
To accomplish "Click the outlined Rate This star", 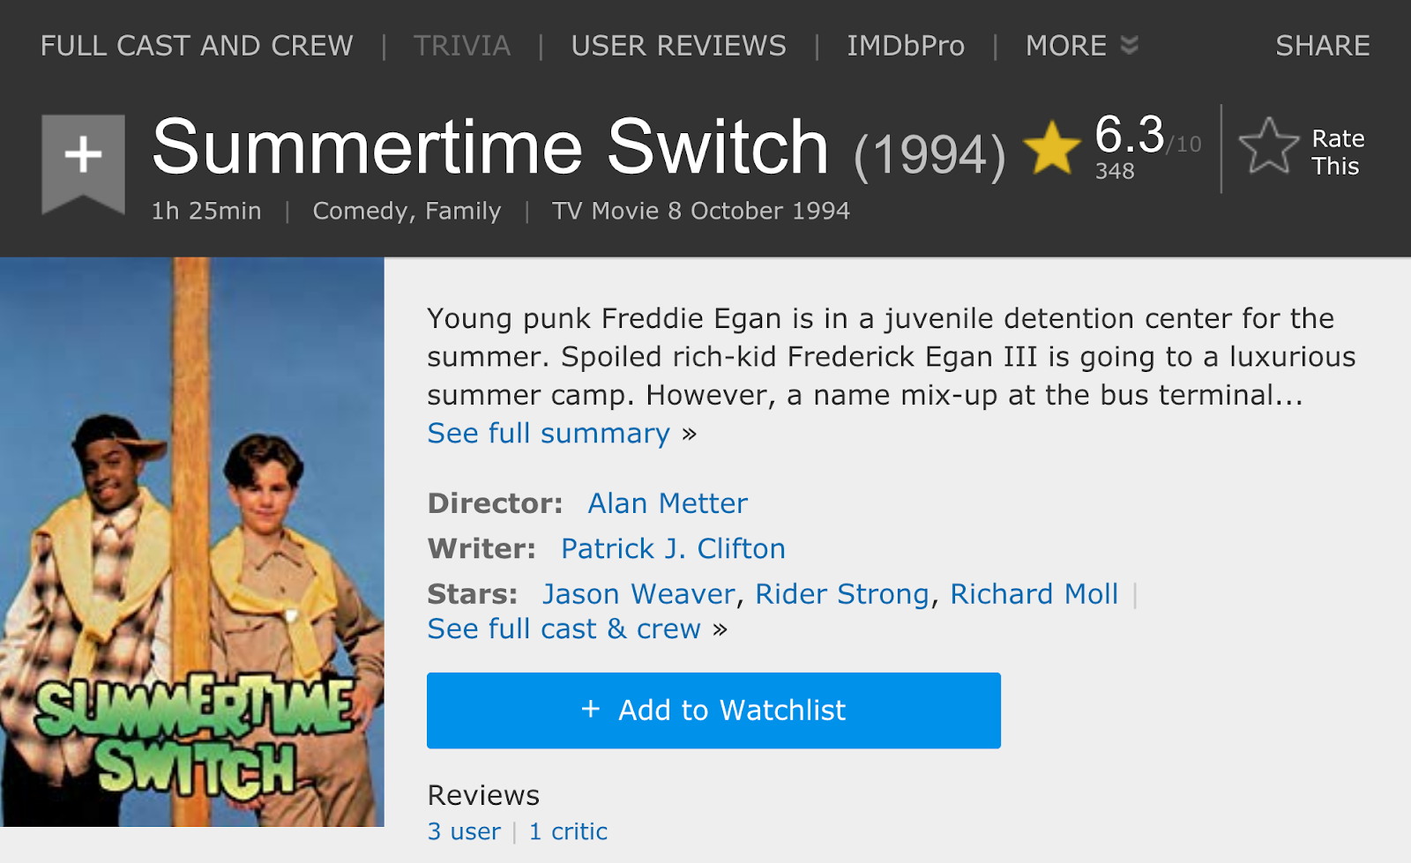I will point(1268,146).
